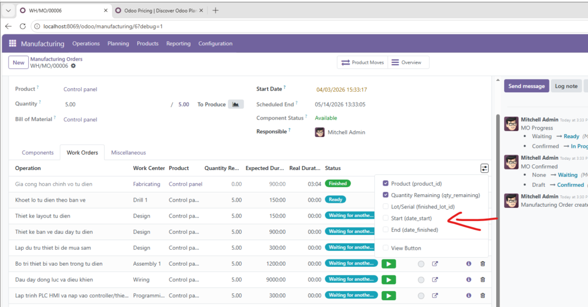Enable the Start (date_start) column
This screenshot has height=307, width=588.
(386, 218)
